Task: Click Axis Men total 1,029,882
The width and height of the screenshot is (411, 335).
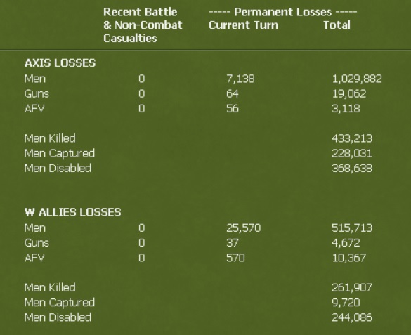Action: (357, 79)
